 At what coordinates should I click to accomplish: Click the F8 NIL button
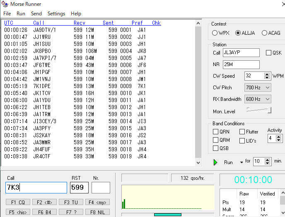point(97,212)
